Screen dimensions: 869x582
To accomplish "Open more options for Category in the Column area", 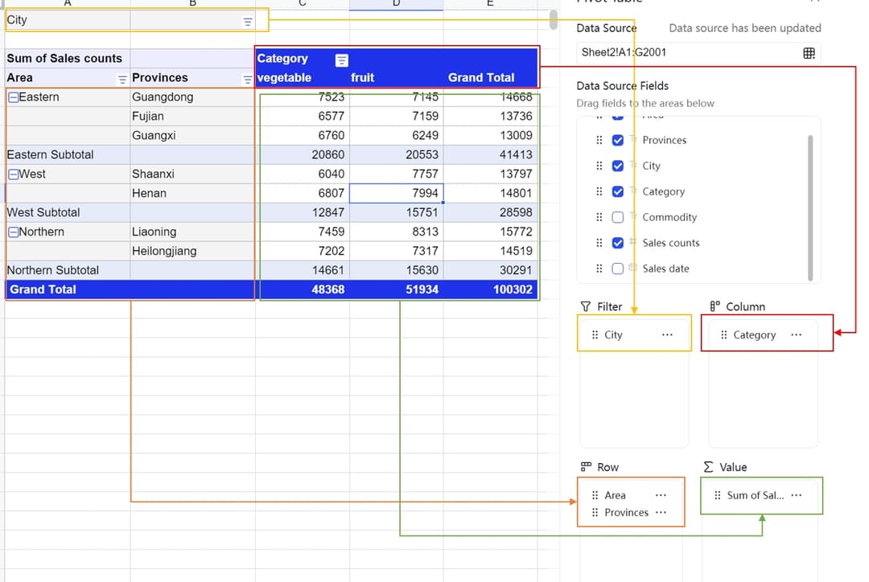I will (795, 334).
